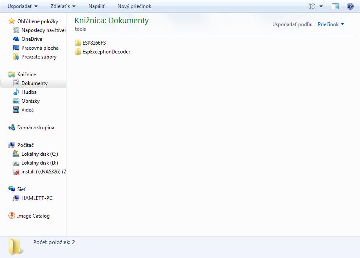360x258 pixels.
Task: Click the Help question mark icon
Action: (350, 6)
